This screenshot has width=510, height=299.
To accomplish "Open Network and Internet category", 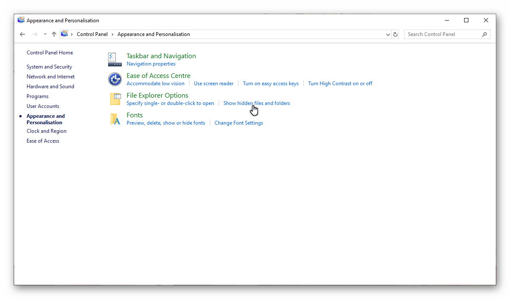I will (51, 77).
